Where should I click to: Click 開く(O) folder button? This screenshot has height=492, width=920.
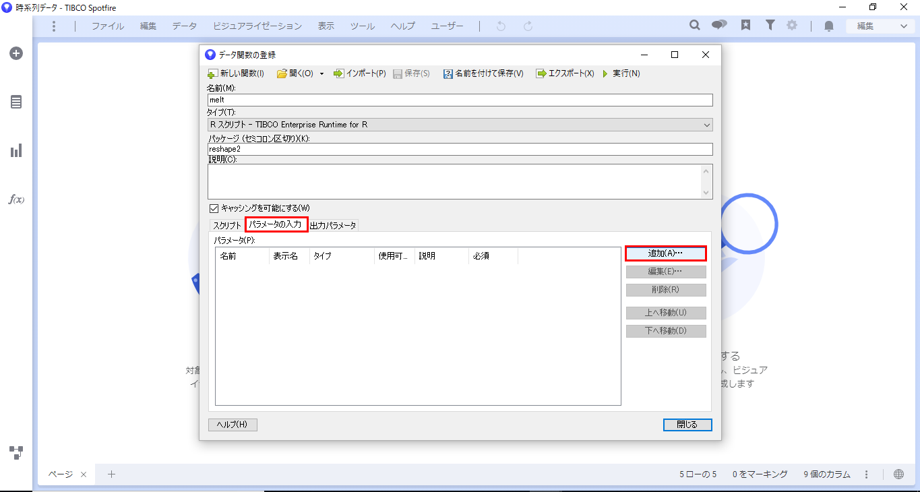[295, 73]
